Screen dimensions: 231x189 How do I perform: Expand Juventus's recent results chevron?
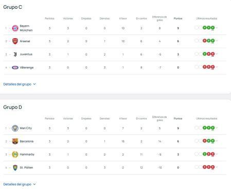pos(217,54)
